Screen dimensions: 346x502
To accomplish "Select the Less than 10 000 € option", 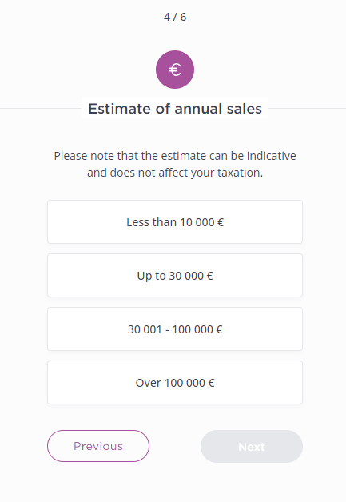I will [175, 222].
